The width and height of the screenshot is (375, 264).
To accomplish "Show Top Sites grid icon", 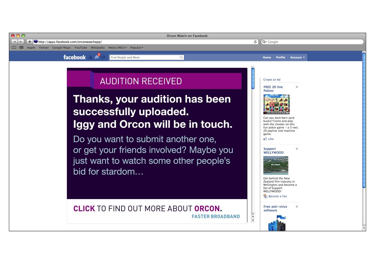I will 21,48.
